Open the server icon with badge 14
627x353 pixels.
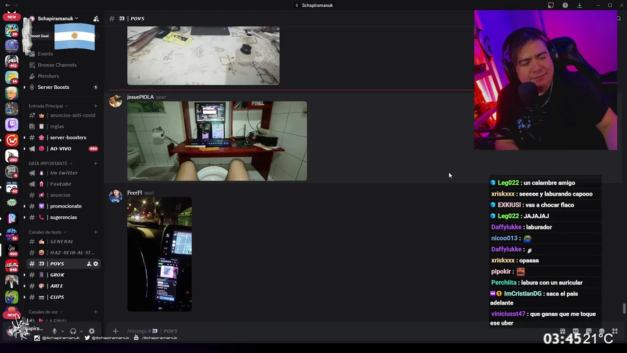point(12,77)
